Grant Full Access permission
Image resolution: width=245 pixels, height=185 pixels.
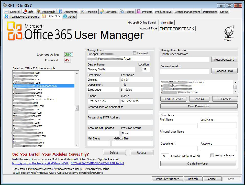pyautogui.click(x=225, y=99)
